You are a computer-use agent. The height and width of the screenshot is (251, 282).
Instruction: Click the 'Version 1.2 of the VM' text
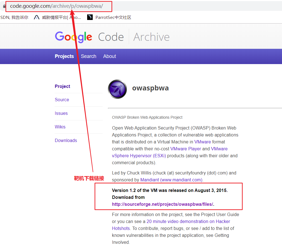pyautogui.click(x=135, y=190)
